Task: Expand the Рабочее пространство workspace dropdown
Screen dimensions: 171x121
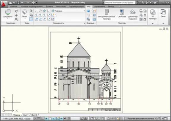Action: (x=140, y=119)
